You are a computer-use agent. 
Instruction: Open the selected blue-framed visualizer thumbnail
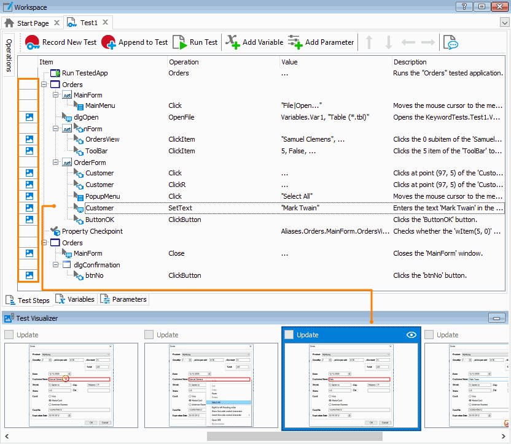pos(351,385)
